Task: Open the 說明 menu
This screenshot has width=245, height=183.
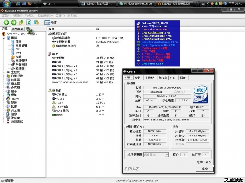Action: (x=72, y=16)
